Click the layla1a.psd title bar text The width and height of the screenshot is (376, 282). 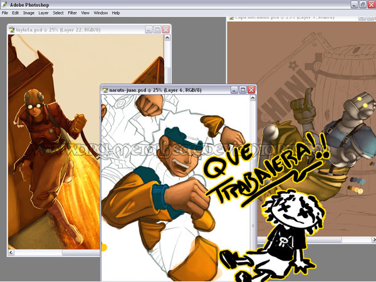[58, 30]
